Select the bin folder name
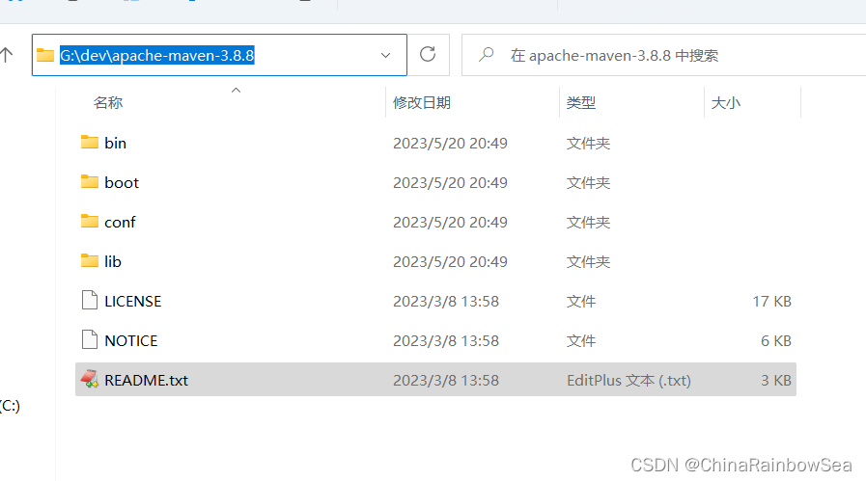The height and width of the screenshot is (481, 866). point(116,144)
